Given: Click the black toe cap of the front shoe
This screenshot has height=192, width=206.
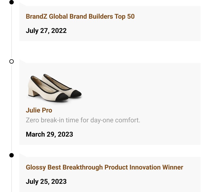Looking at the screenshot, I should pyautogui.click(x=62, y=97).
